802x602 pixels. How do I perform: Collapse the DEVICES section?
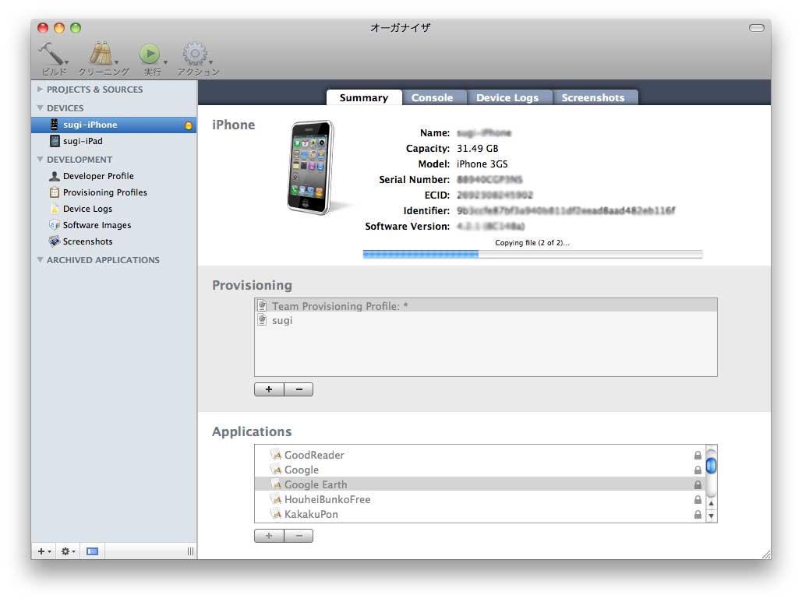click(41, 108)
